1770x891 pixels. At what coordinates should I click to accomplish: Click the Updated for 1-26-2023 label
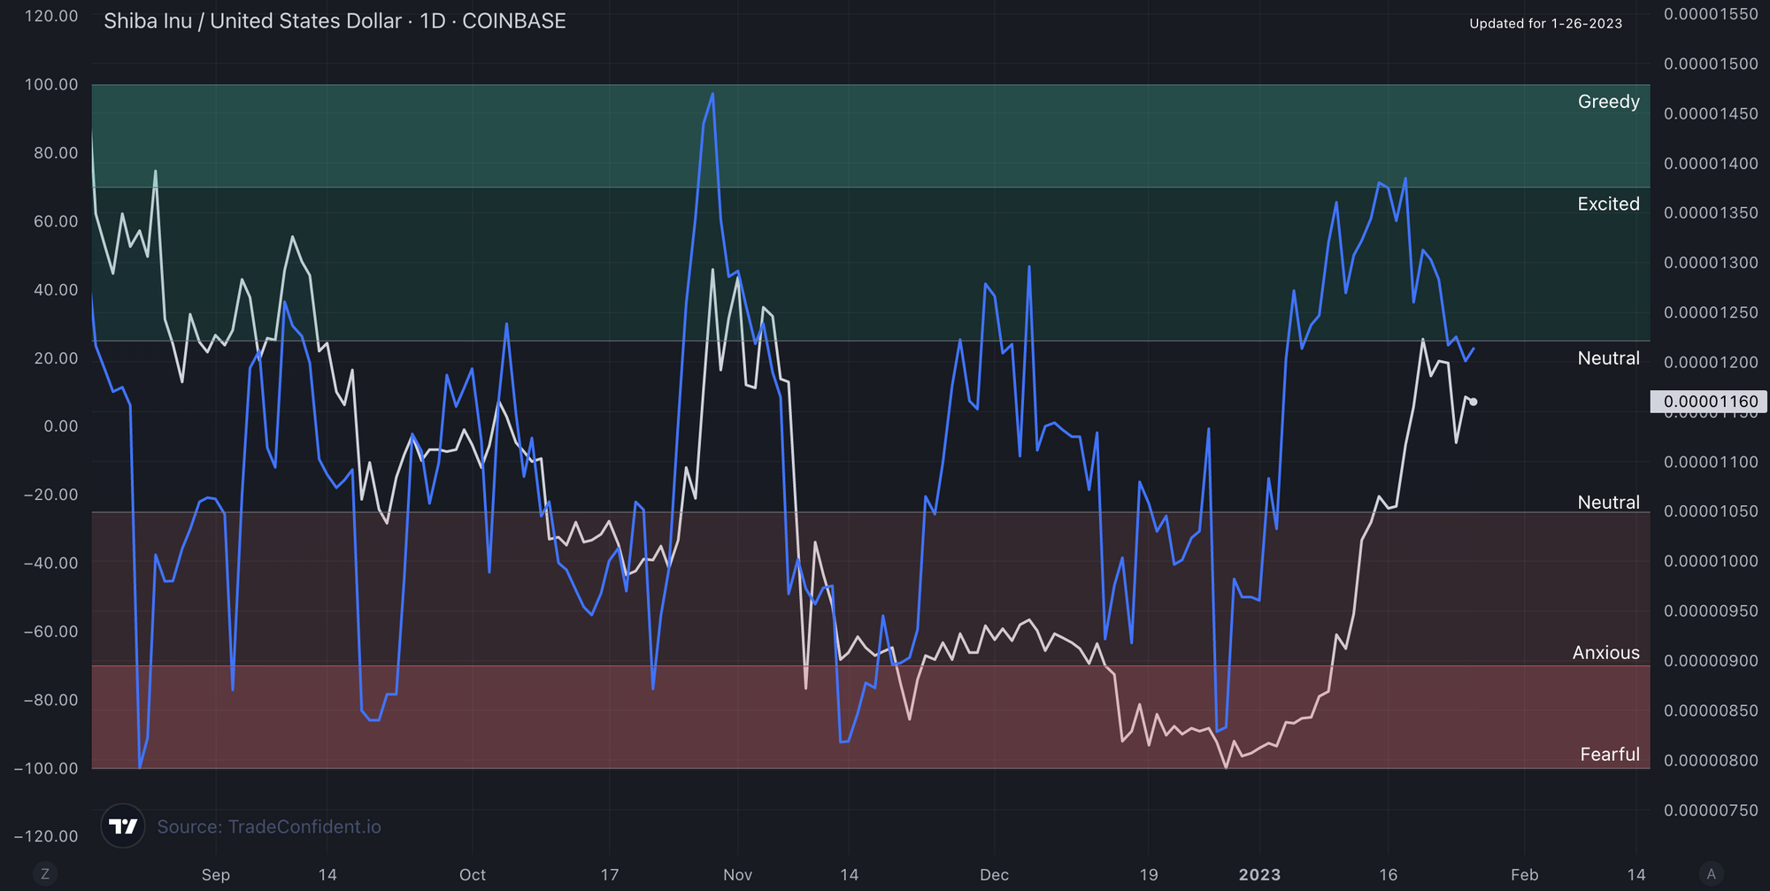(x=1546, y=23)
